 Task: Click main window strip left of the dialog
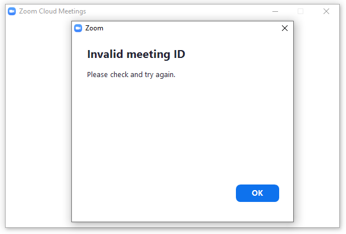point(38,124)
